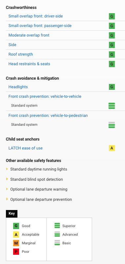The width and height of the screenshot is (125, 264).
Task: Open Small overlap front: passenger-side link
Action: pos(40,26)
